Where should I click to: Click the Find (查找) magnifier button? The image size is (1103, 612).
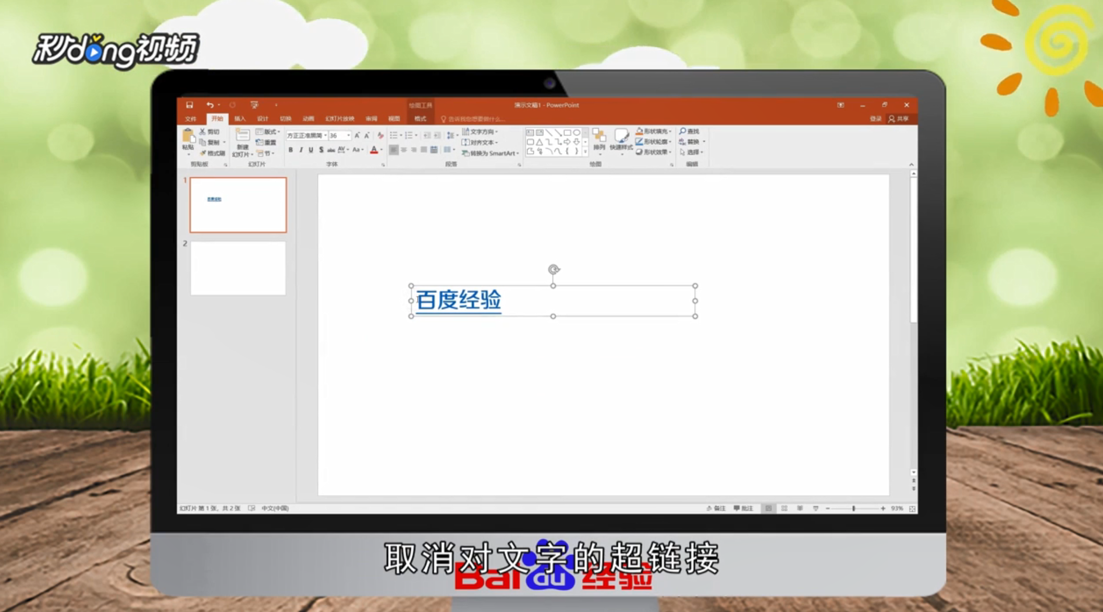point(689,131)
